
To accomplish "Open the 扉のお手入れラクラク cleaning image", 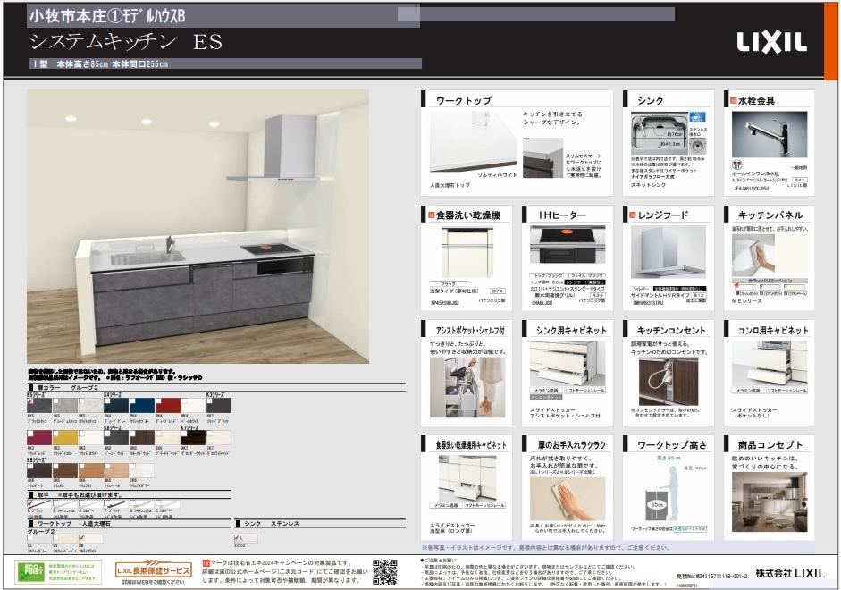I will [568, 499].
